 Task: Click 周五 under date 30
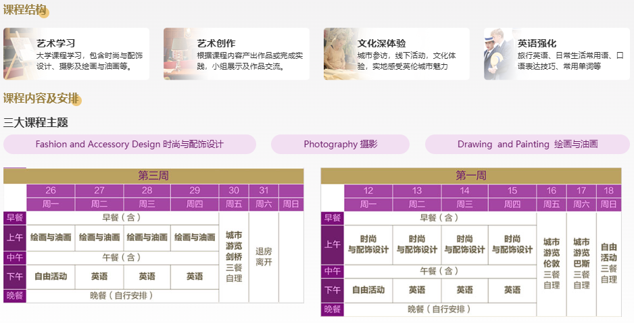[x=234, y=204]
